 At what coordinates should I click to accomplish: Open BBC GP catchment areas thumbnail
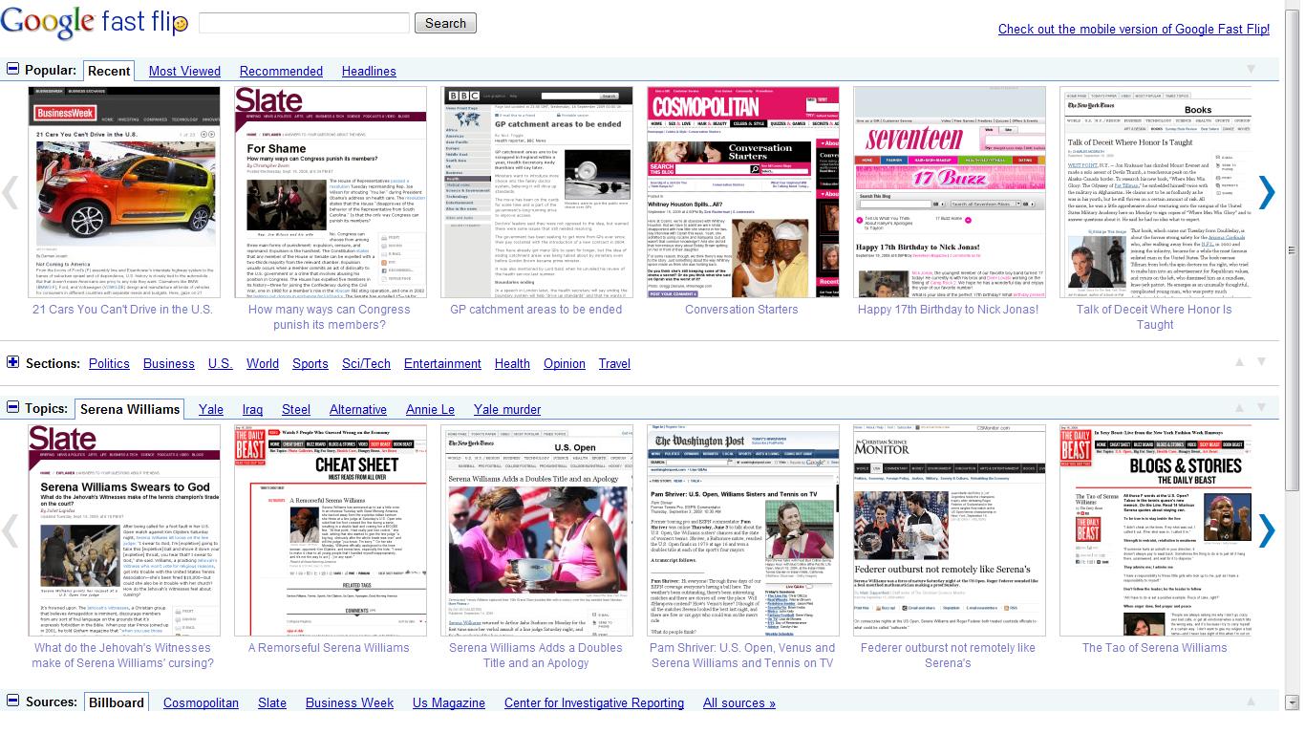pyautogui.click(x=537, y=192)
